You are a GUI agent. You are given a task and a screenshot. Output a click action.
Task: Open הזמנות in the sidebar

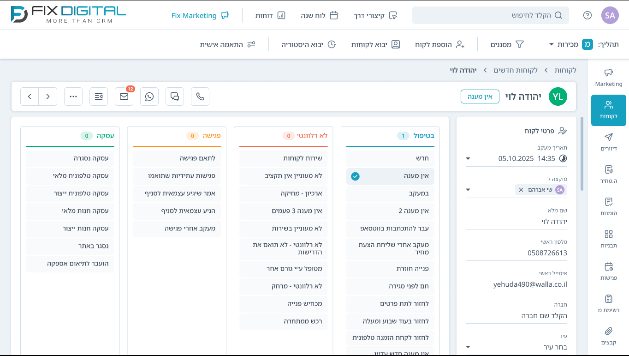pyautogui.click(x=609, y=207)
